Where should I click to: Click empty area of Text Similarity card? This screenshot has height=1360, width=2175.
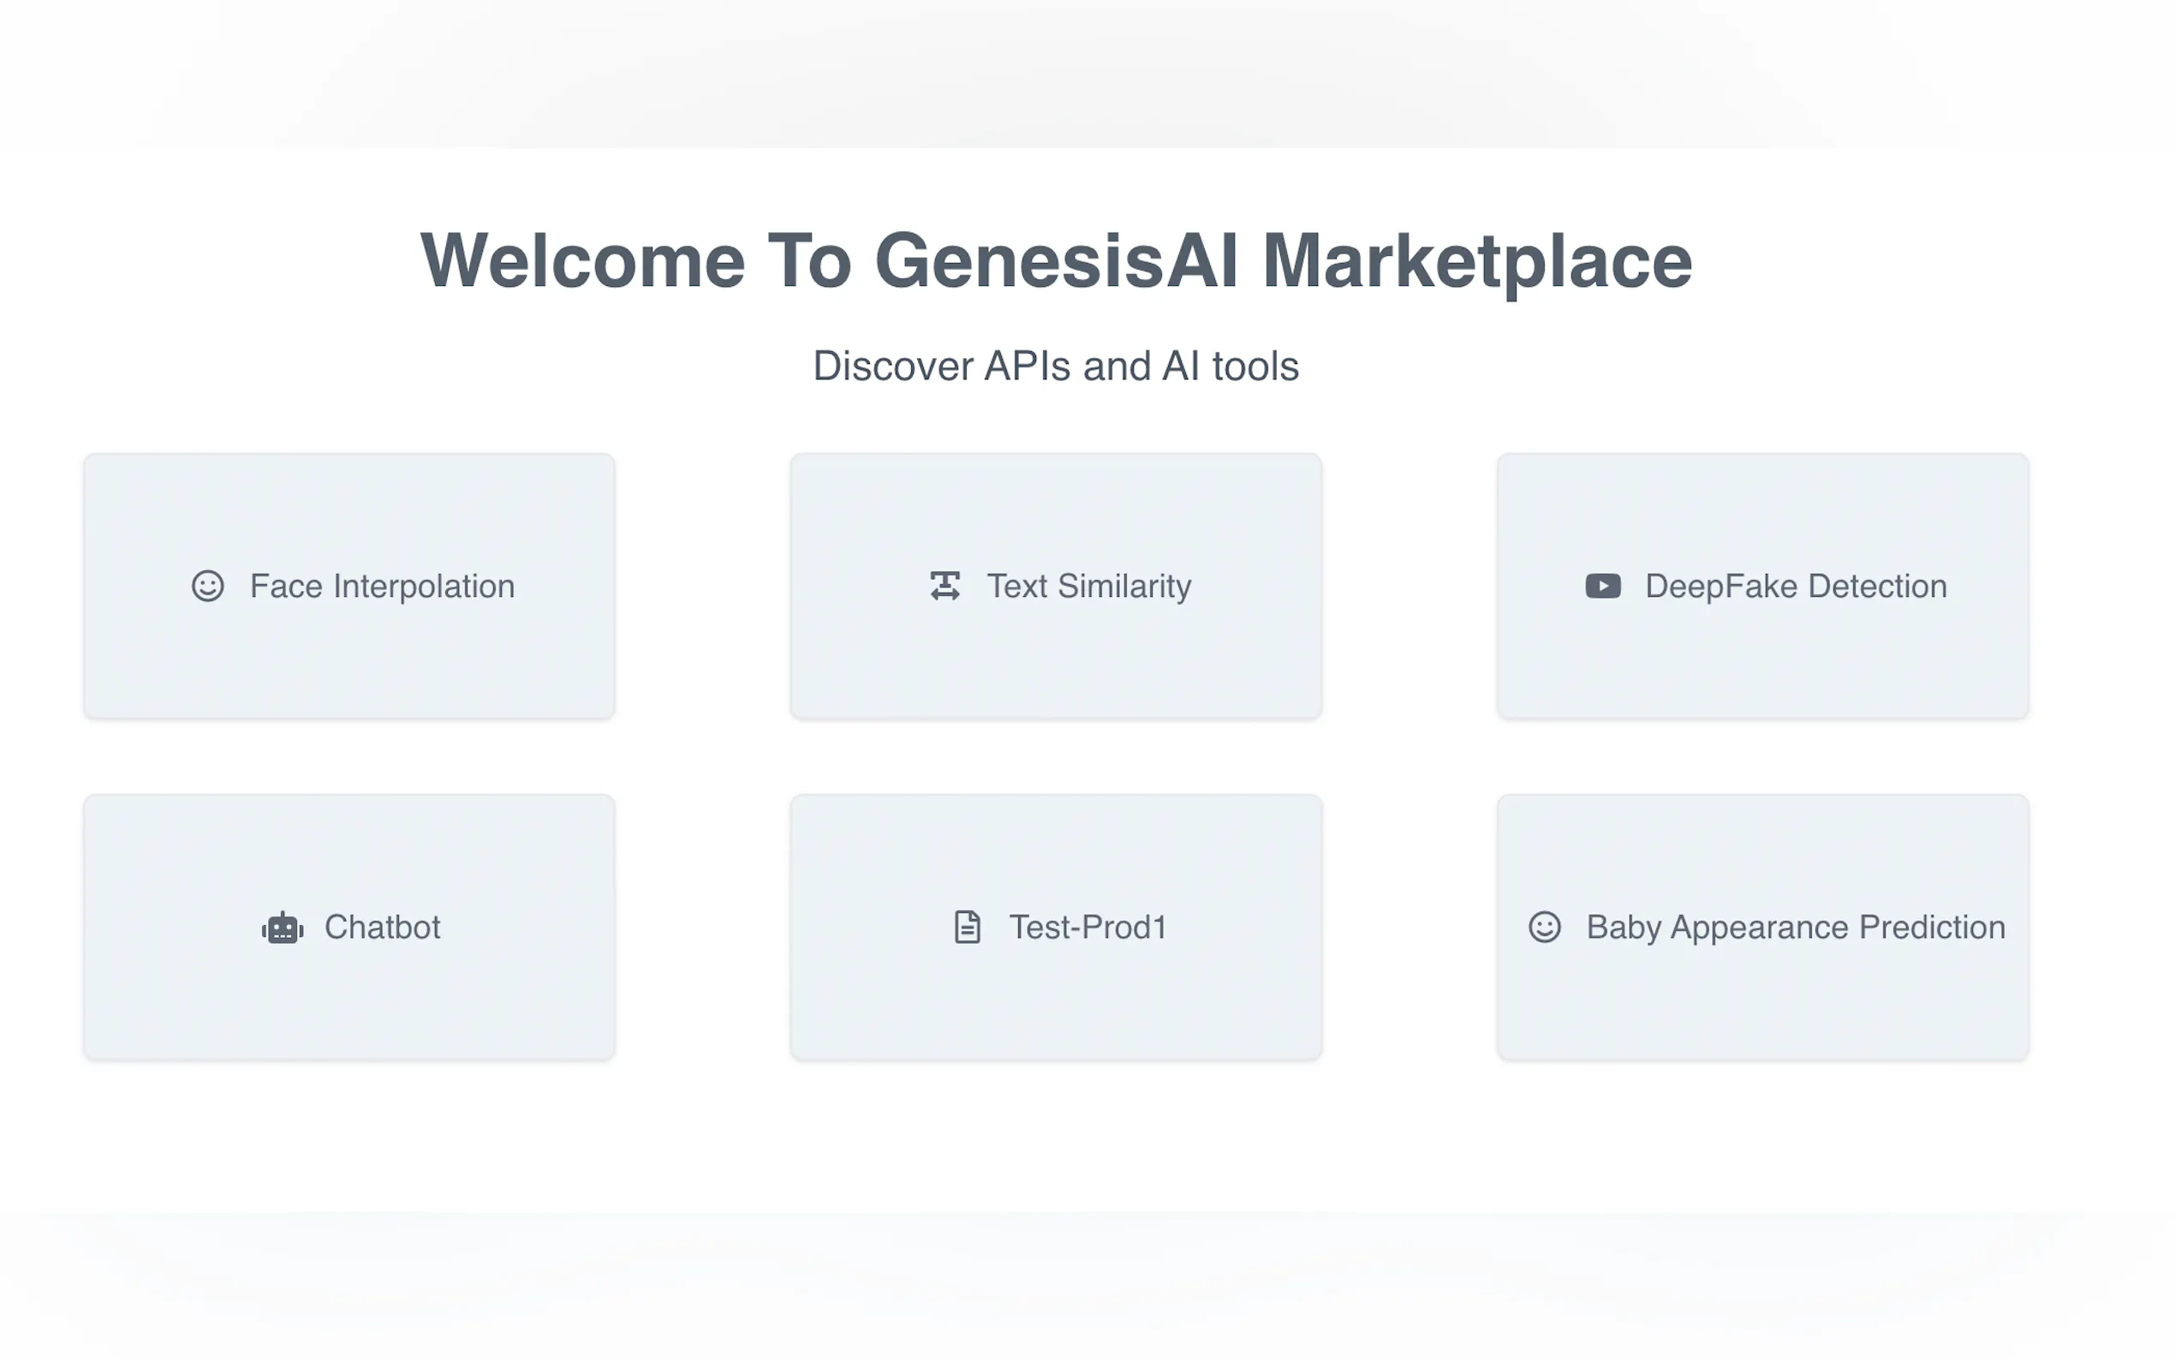[x=1056, y=665]
